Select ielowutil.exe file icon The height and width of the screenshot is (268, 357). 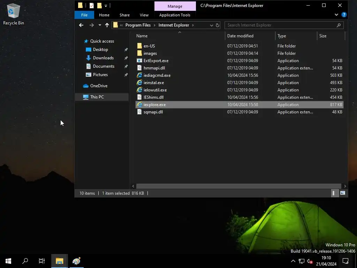[x=139, y=90]
